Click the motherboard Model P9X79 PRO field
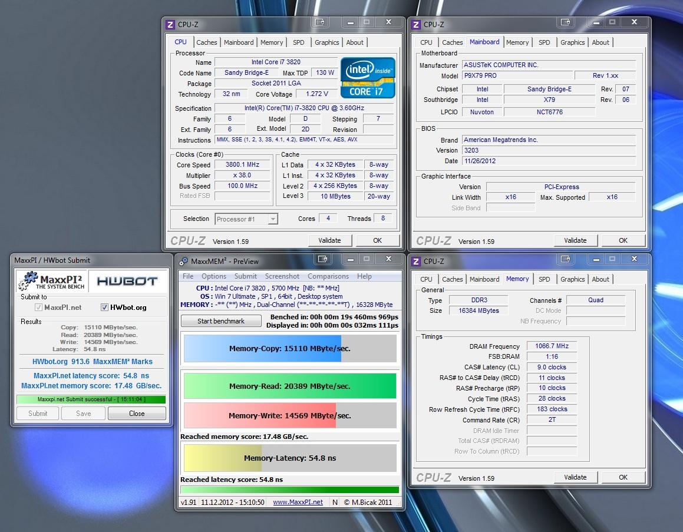Image resolution: width=683 pixels, height=532 pixels. pos(517,75)
